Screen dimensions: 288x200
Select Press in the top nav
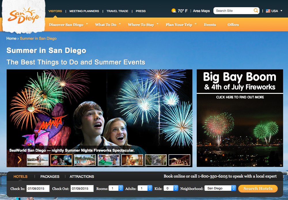[x=141, y=11]
